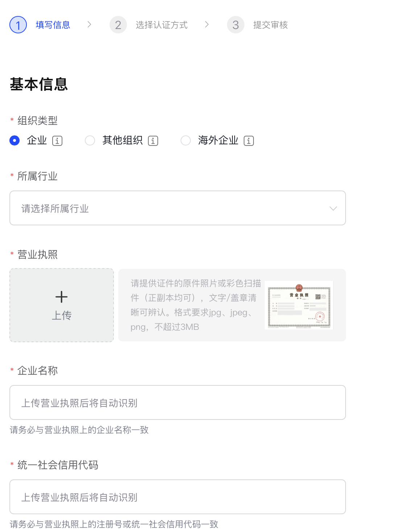Open the 请选择所属行业 dropdown
Screen dimensions: 404x532
click(x=178, y=208)
